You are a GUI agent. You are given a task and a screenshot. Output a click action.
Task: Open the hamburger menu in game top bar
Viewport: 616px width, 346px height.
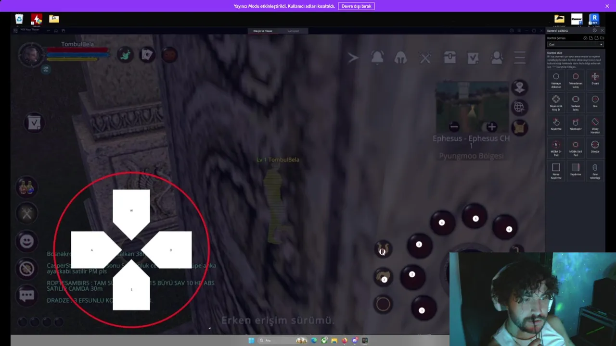click(x=520, y=58)
